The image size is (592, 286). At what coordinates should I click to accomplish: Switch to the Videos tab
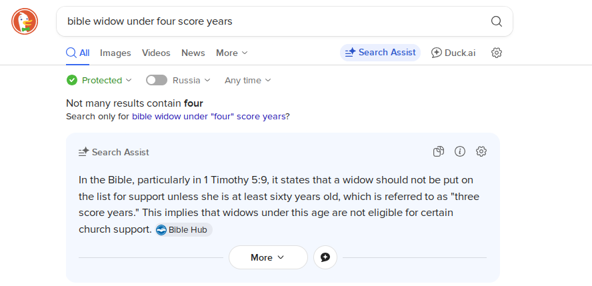(156, 53)
